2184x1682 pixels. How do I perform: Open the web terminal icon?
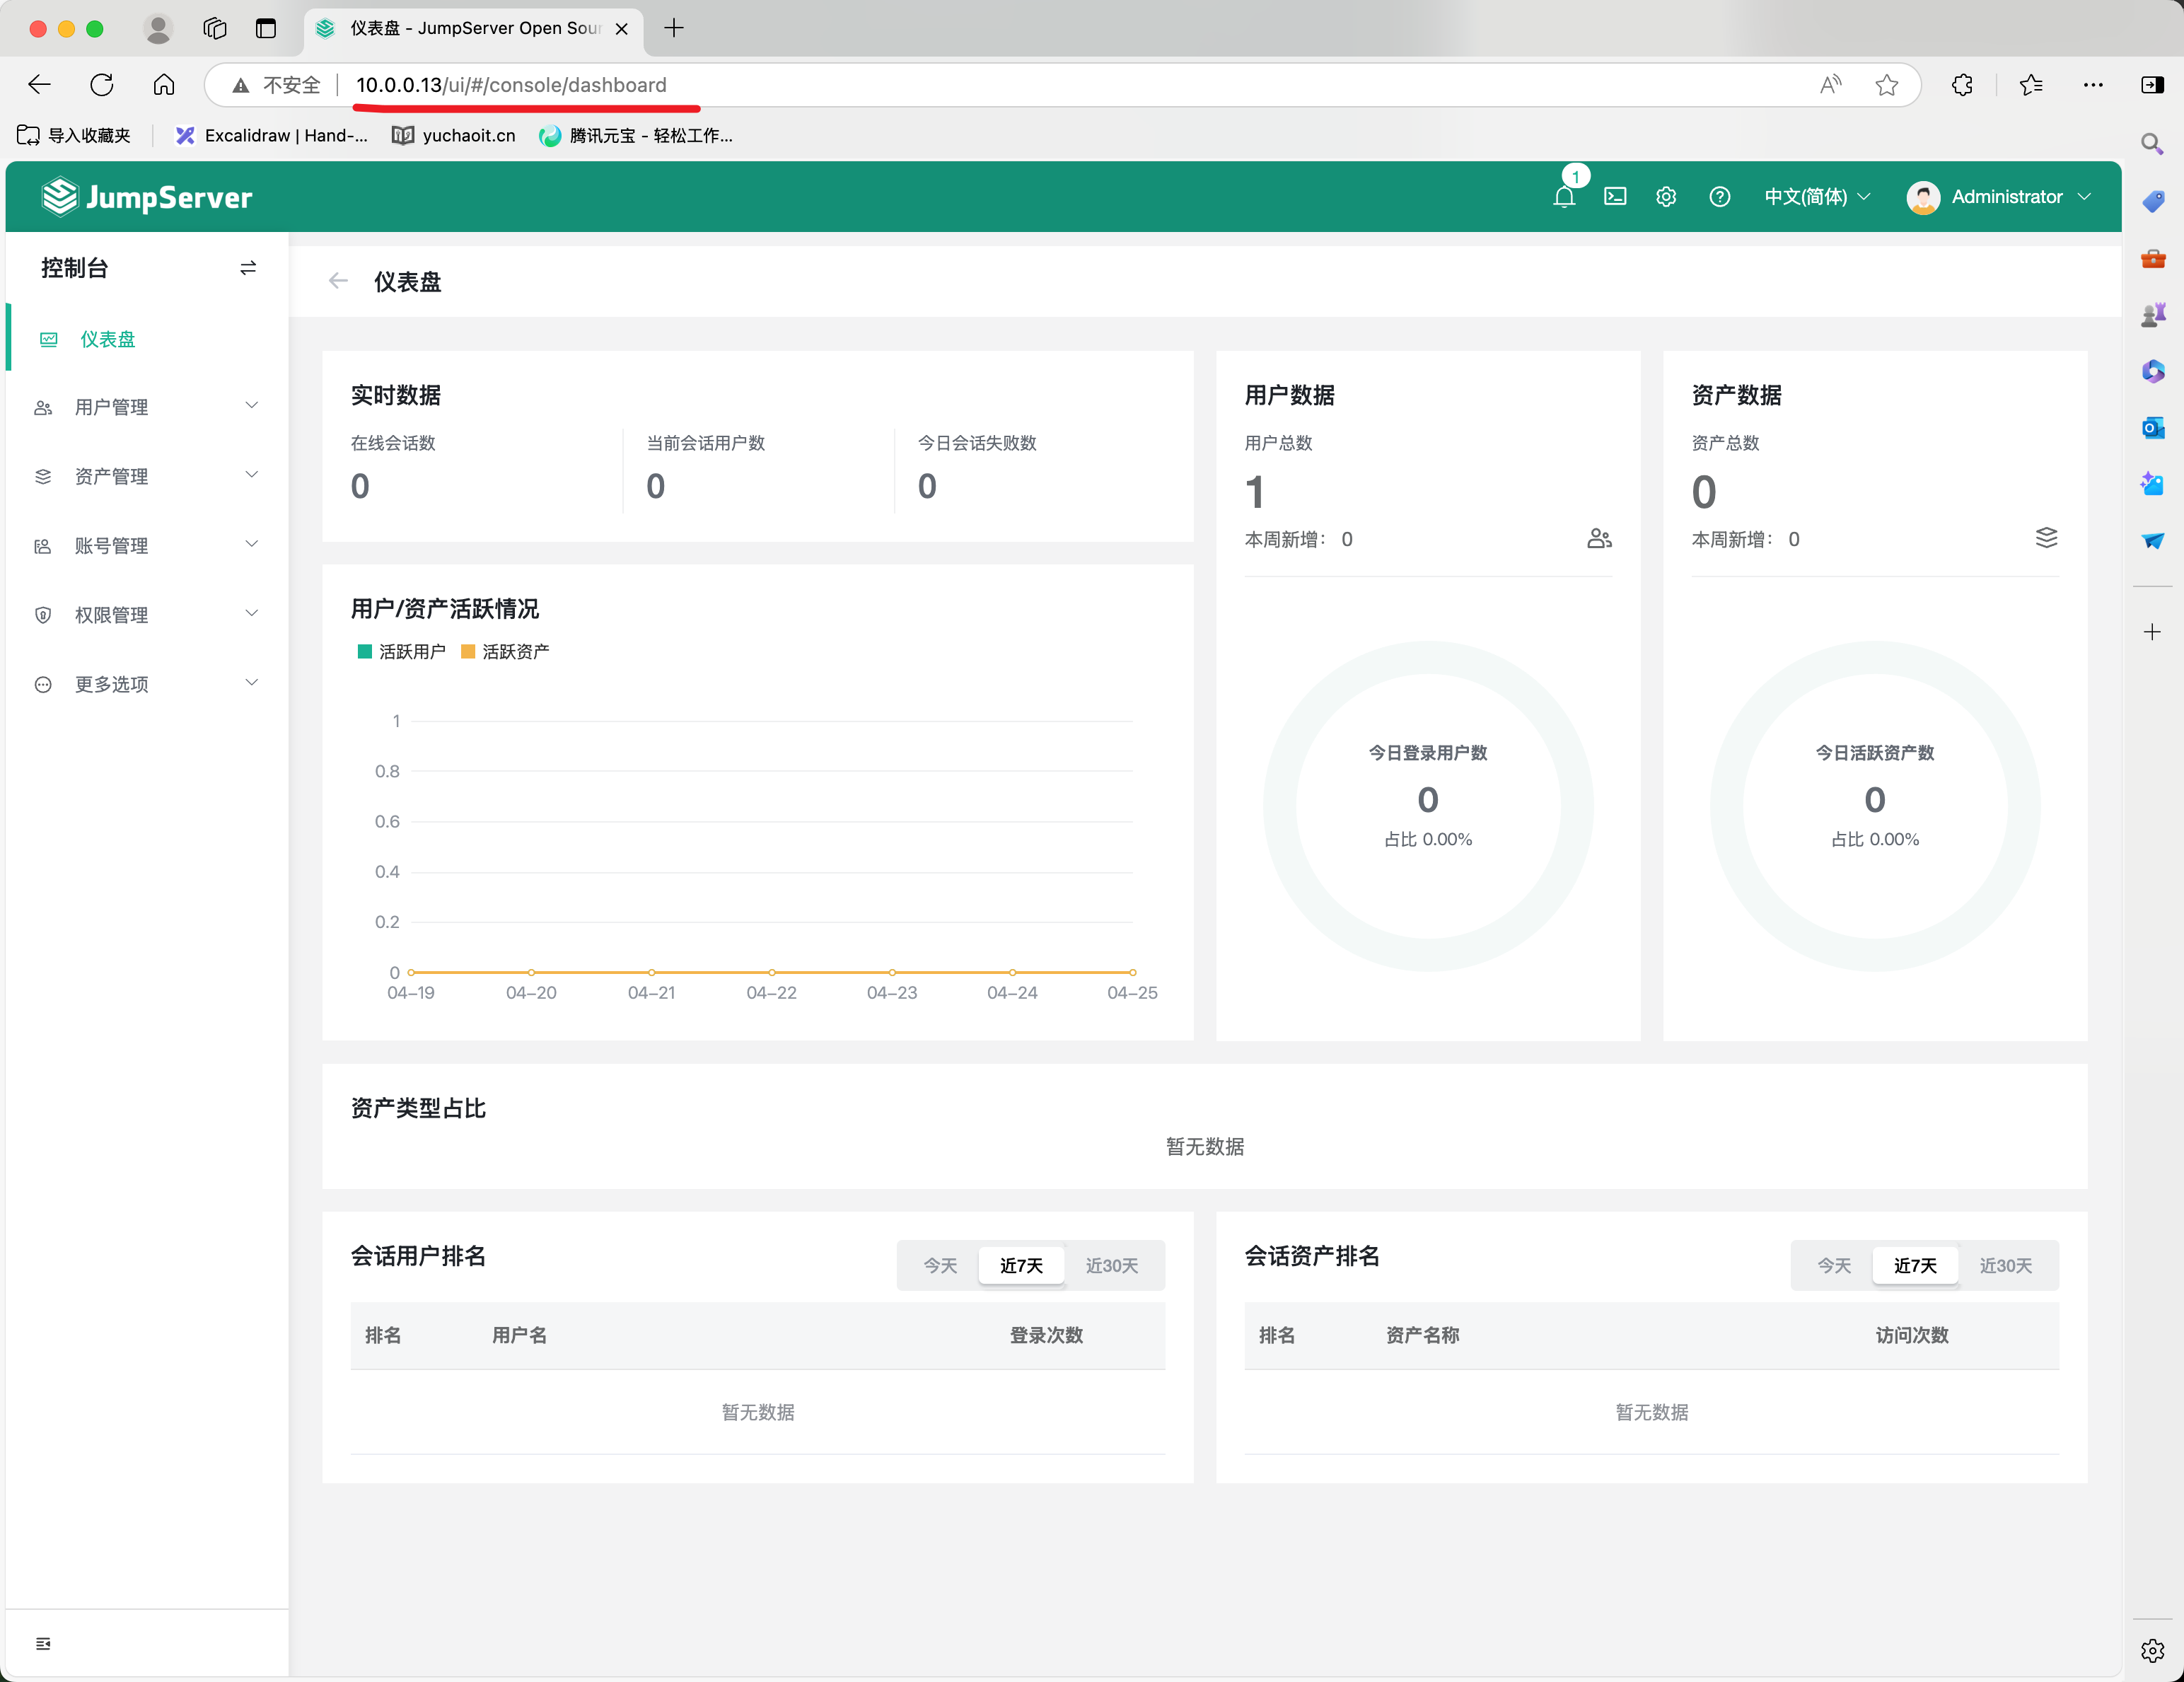[1615, 197]
